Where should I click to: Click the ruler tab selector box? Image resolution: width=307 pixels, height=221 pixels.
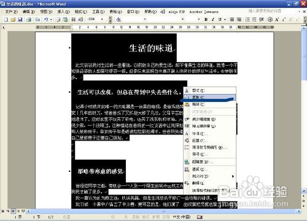(x=4, y=27)
